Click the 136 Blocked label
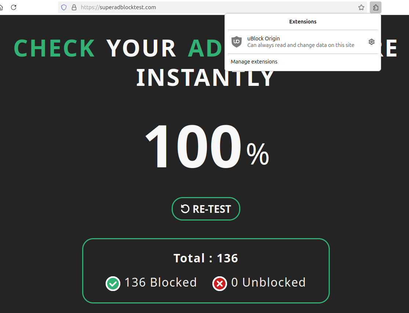 [161, 283]
